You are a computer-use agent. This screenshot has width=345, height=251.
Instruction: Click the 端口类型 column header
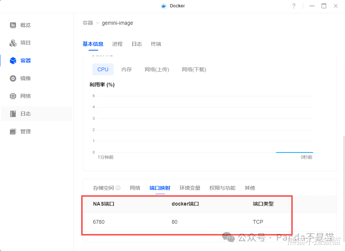(263, 204)
